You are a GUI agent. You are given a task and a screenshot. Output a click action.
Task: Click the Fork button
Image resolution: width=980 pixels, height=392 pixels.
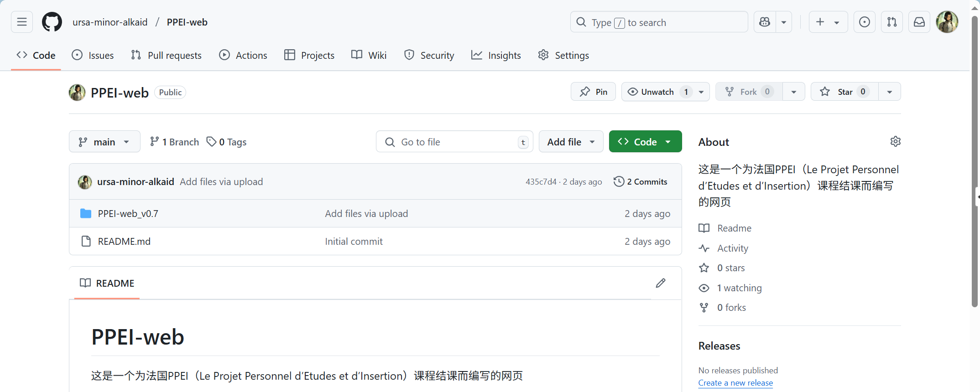click(749, 92)
